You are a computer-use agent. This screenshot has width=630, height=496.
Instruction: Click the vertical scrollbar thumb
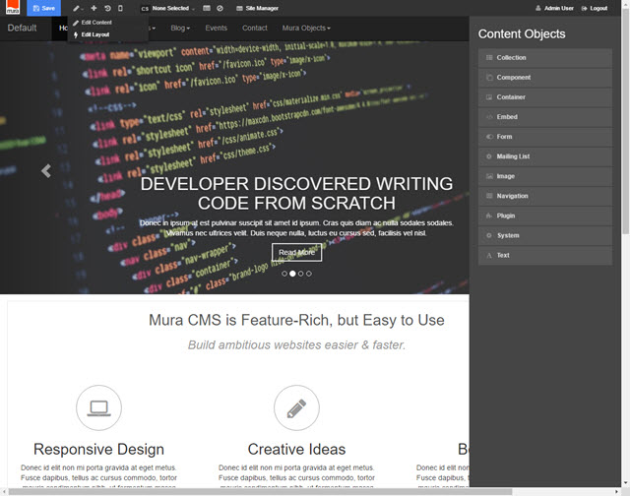[625, 120]
